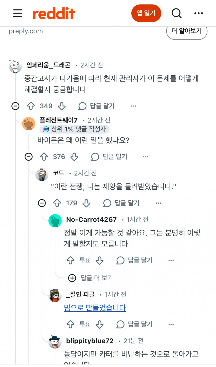Collapse the 코드 comment thread

(x=42, y=203)
